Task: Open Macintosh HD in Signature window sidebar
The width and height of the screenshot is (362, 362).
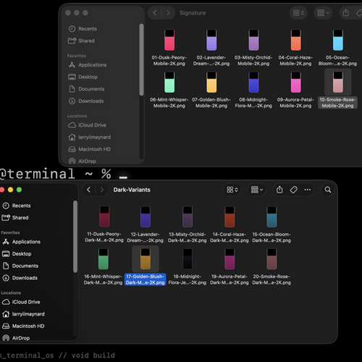Action: coord(90,149)
